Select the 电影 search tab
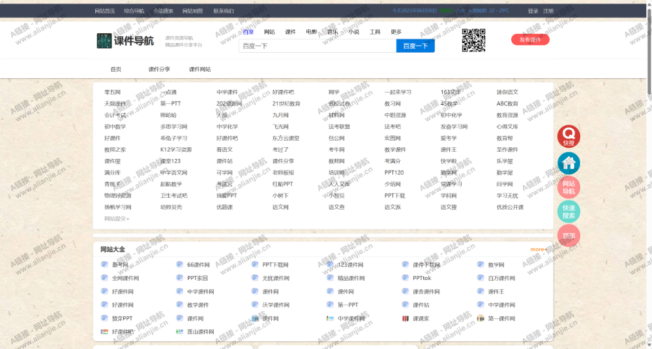The height and width of the screenshot is (349, 652). point(312,31)
